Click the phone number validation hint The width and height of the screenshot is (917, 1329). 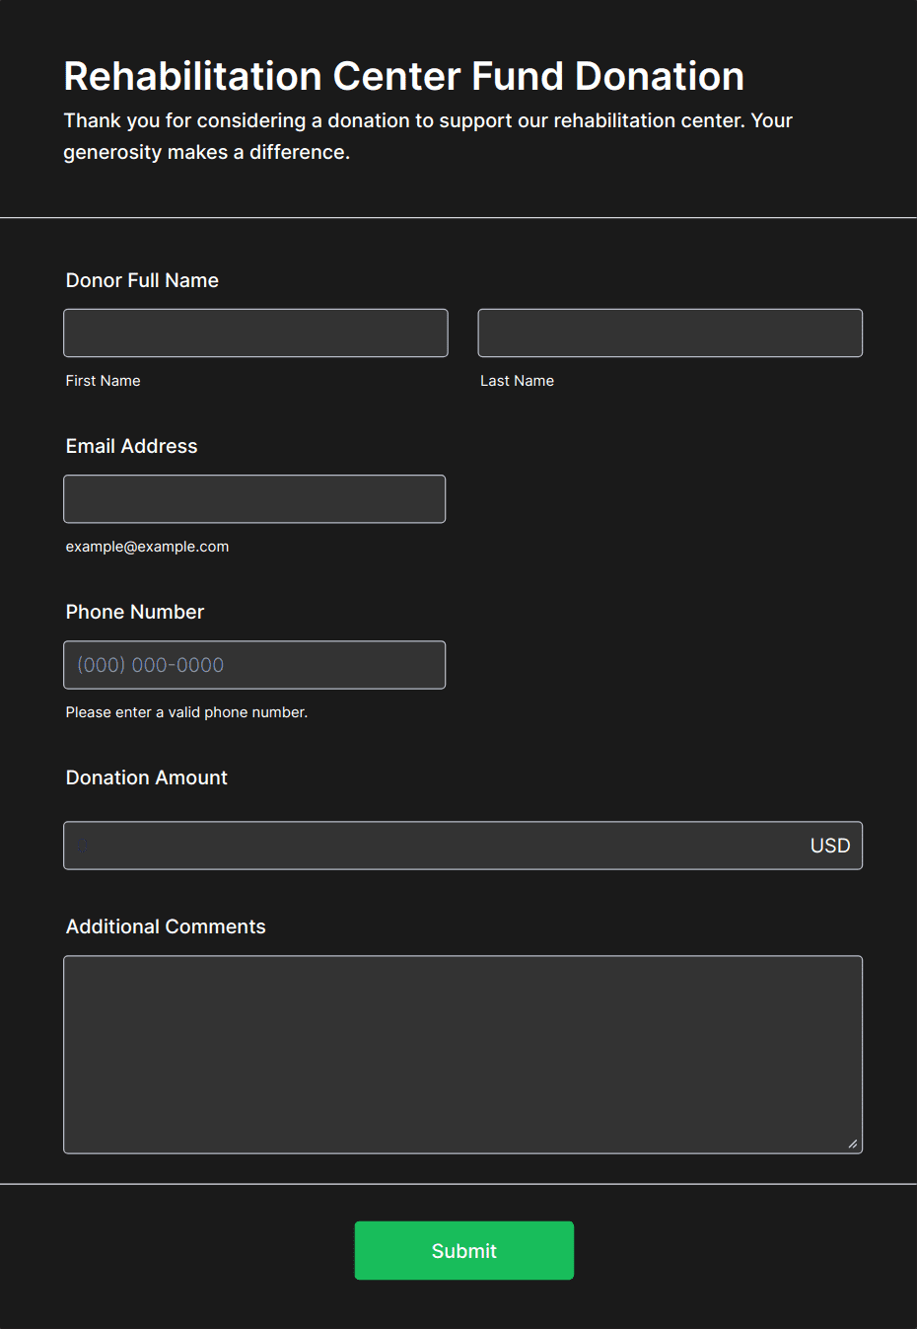pos(186,711)
